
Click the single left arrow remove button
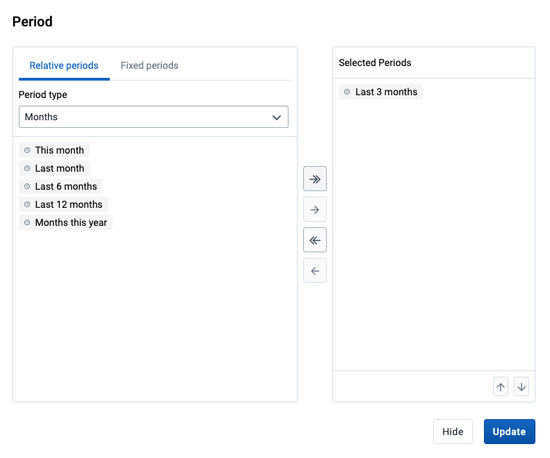315,270
